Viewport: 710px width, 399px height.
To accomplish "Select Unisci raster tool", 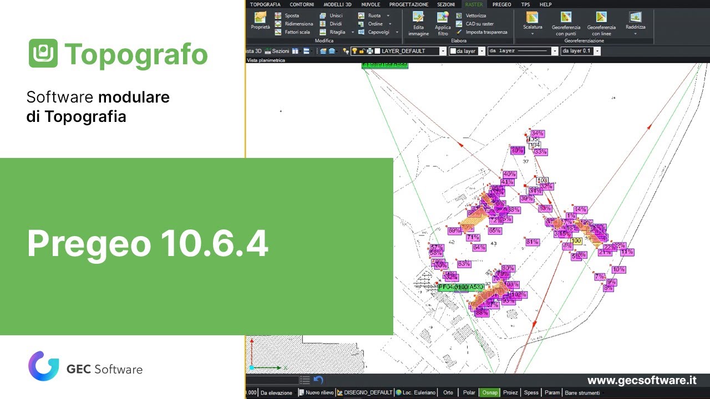I will (x=331, y=16).
